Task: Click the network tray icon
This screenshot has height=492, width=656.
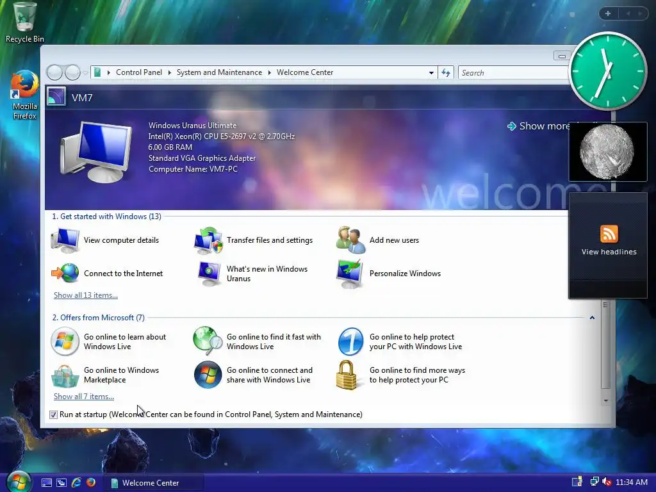Action: coord(594,482)
